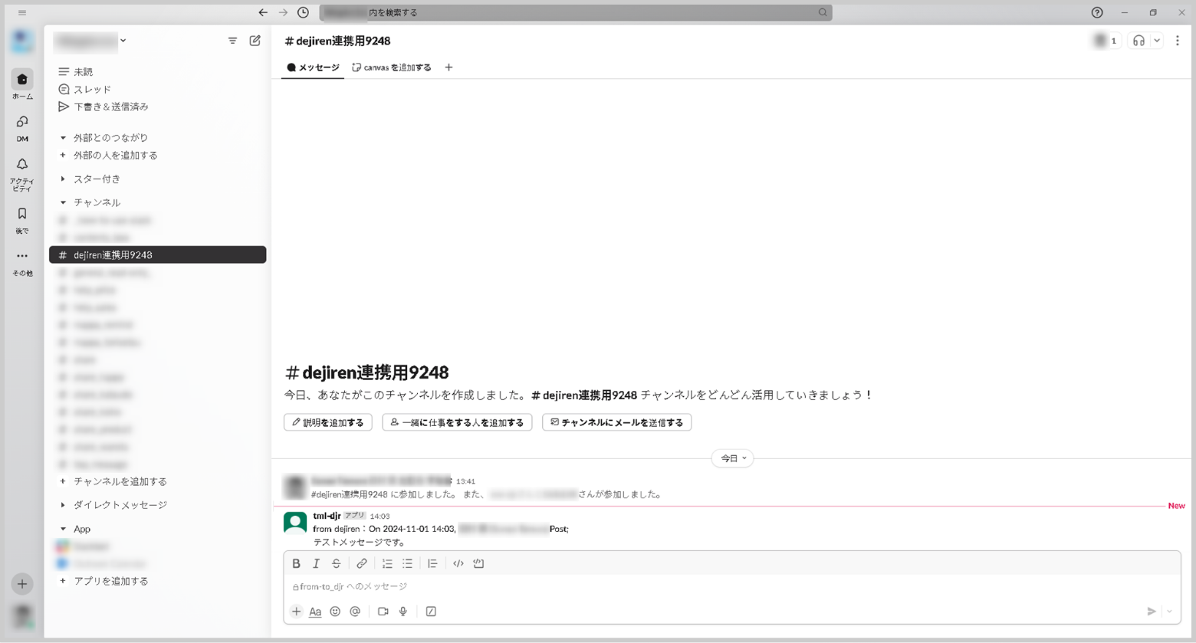Toggle italic formatting in composer
1196x643 pixels.
pos(316,563)
